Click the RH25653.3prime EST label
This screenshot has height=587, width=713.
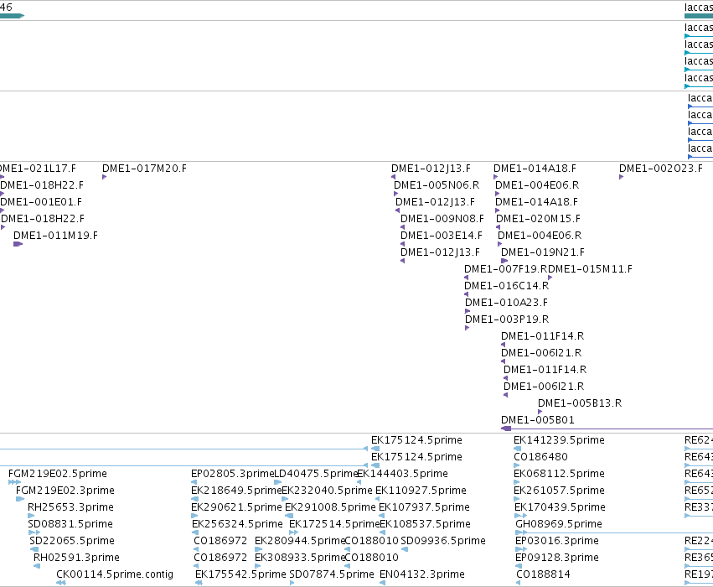click(70, 507)
